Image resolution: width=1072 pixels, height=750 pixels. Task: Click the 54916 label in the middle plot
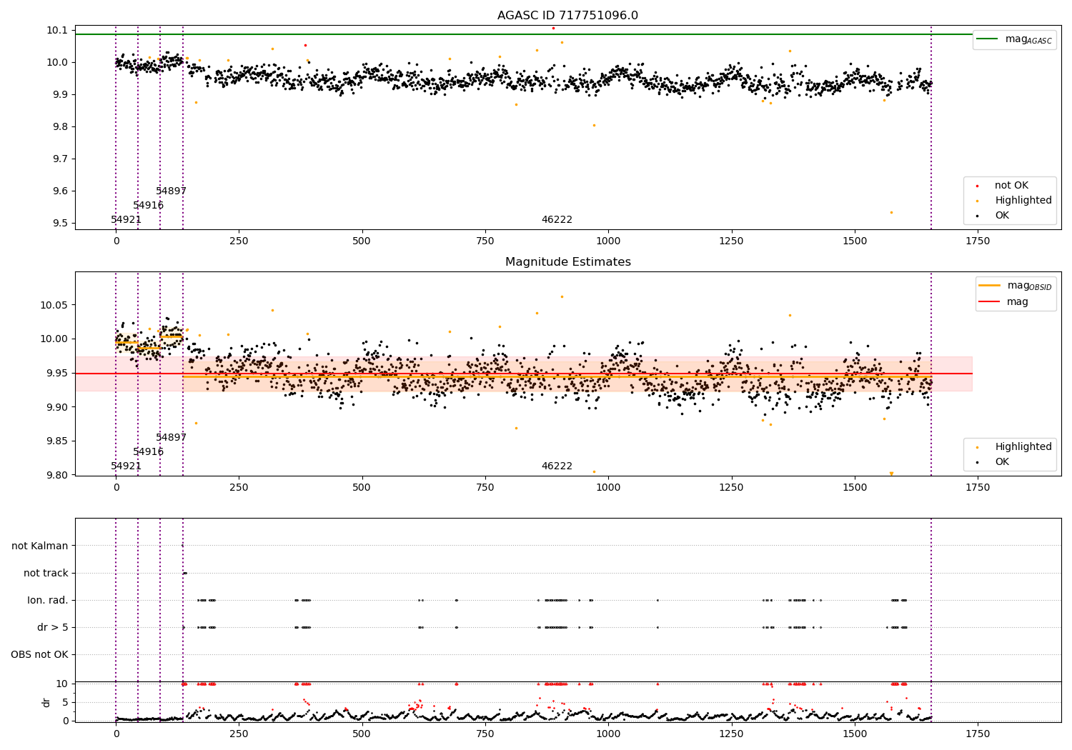(149, 452)
